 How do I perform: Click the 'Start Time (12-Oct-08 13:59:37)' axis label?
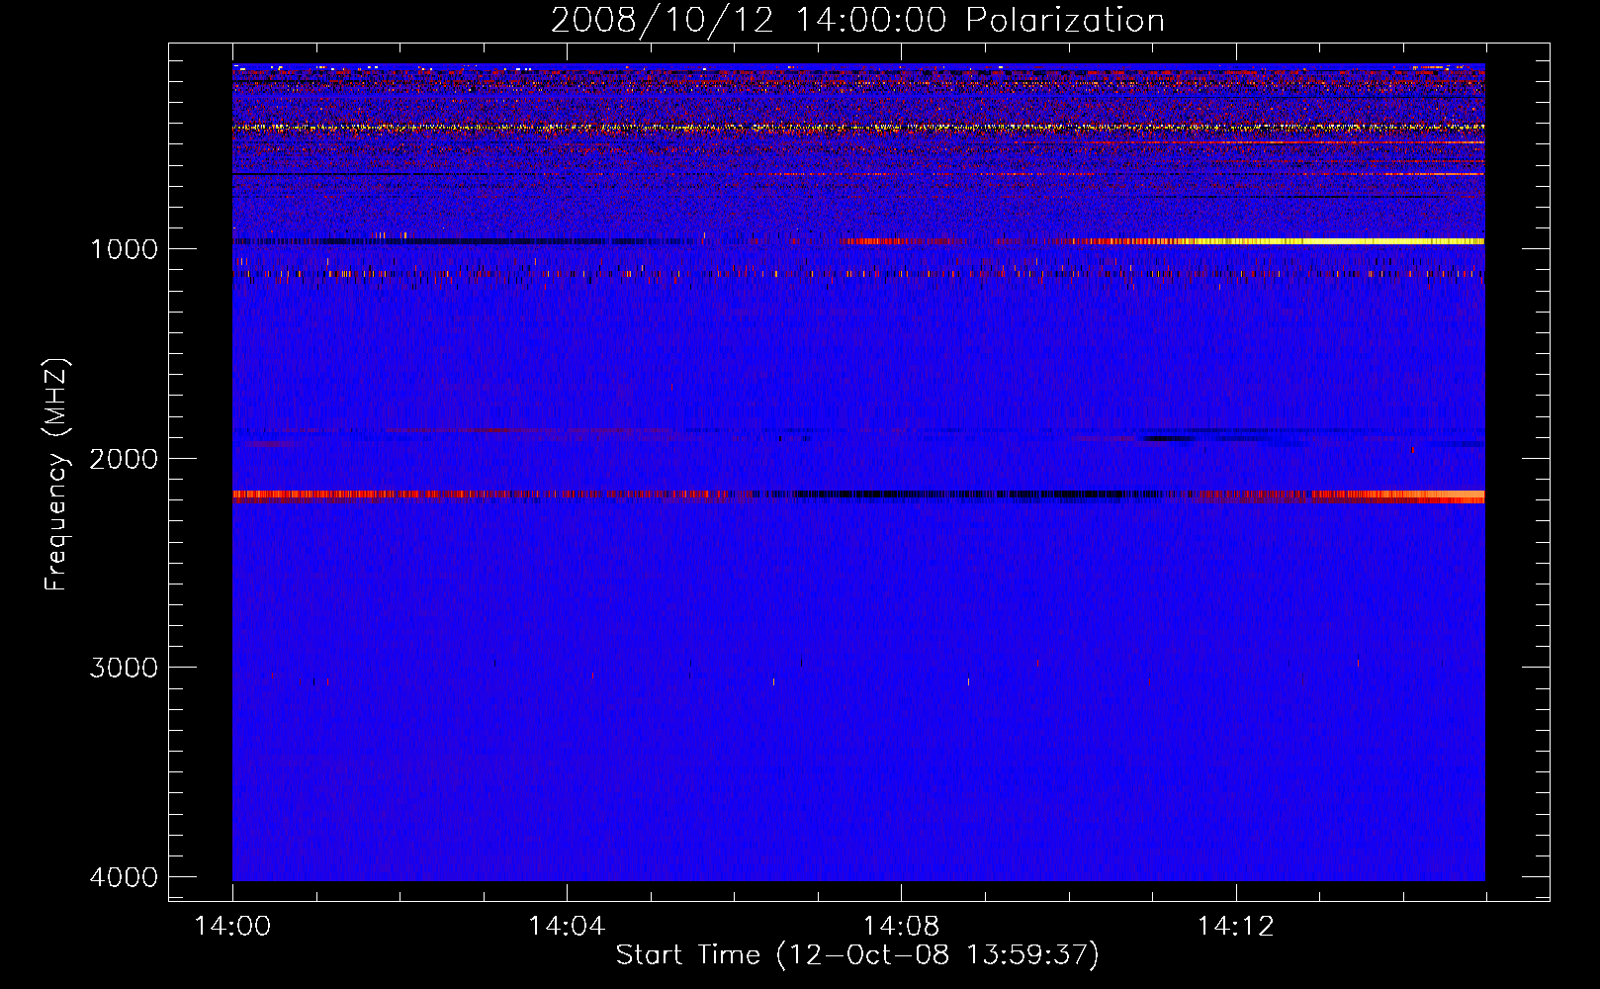point(857,955)
